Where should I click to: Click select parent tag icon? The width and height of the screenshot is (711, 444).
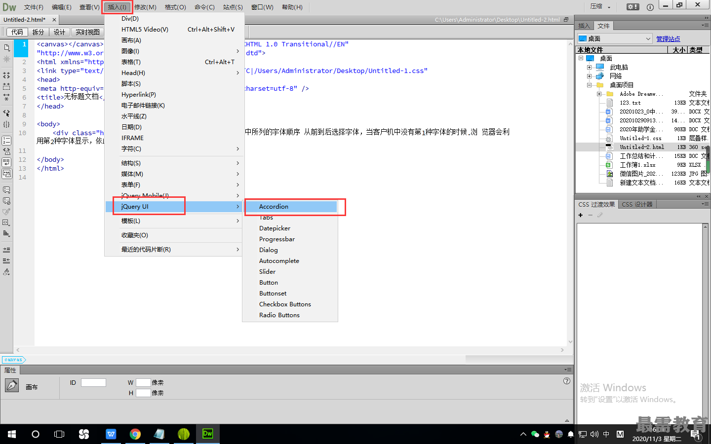(6, 113)
